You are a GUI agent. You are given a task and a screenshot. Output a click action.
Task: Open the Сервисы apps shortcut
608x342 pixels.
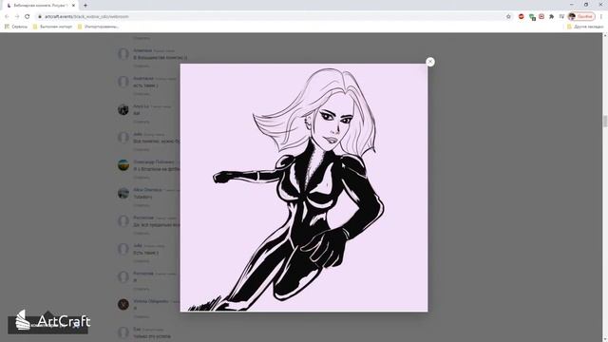(16, 27)
